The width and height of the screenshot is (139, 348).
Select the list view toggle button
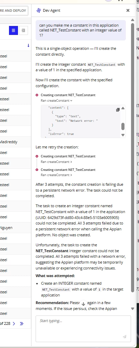click(13, 30)
